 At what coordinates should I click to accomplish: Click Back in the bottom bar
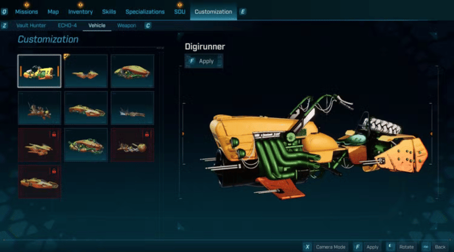pyautogui.click(x=440, y=247)
